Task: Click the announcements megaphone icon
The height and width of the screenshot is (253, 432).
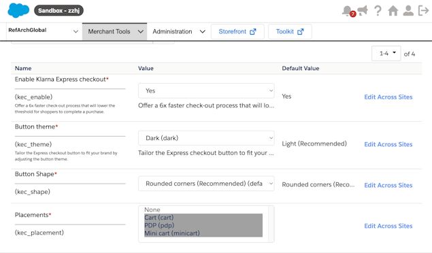Action: pos(363,11)
